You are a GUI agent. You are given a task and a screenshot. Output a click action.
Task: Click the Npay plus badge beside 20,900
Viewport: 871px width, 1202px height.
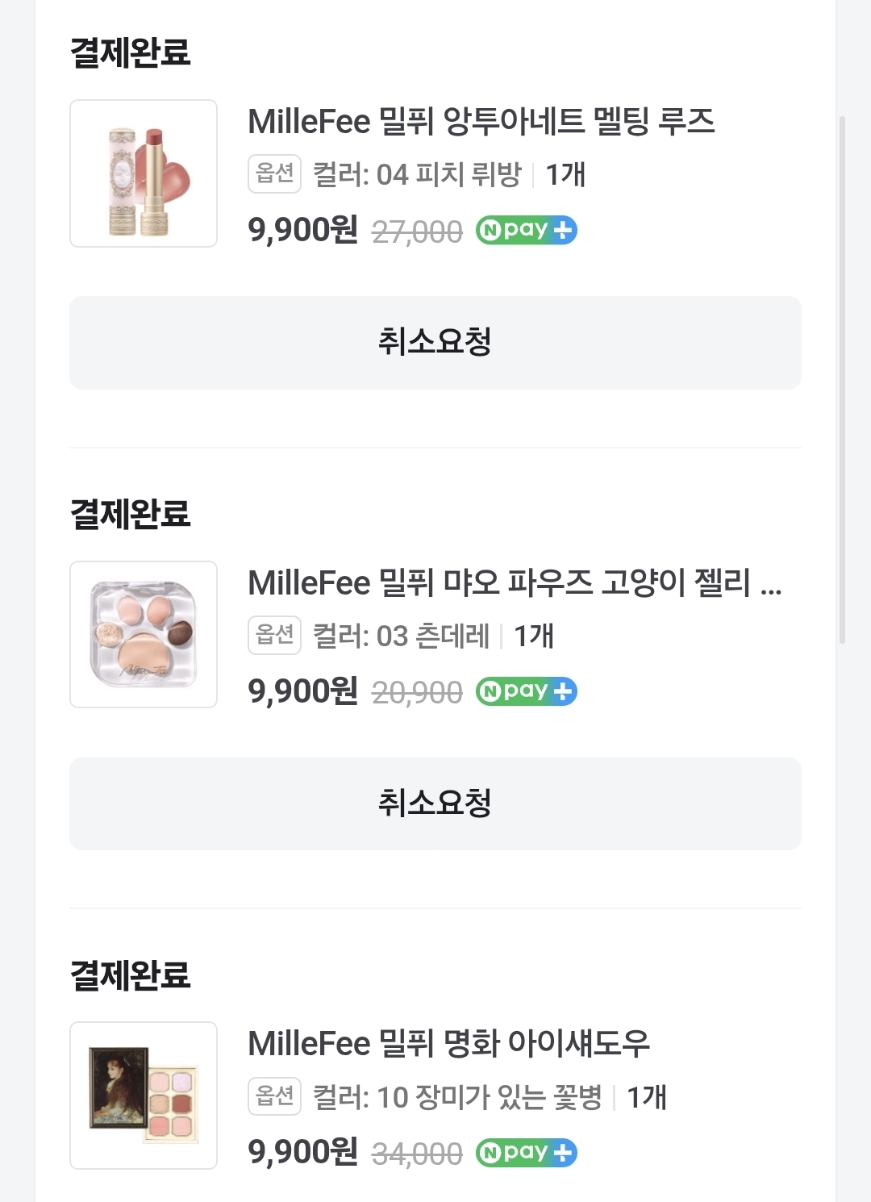click(526, 692)
